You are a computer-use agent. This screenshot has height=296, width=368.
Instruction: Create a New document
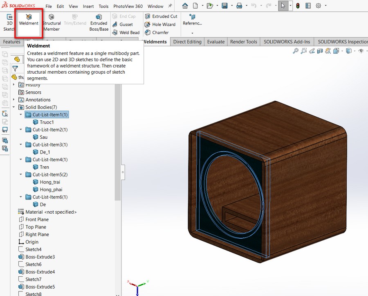coord(195,6)
